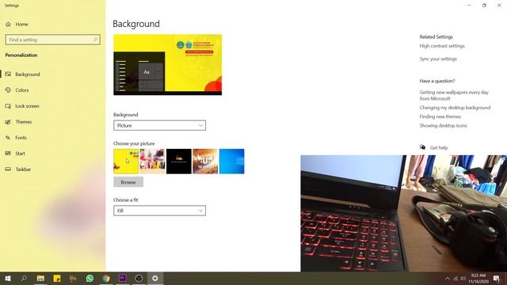
Task: Click the magnifier icon in the settings search box
Action: (x=95, y=40)
